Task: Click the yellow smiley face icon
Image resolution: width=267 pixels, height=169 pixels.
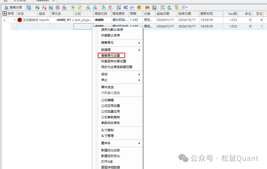Action: (x=139, y=7)
